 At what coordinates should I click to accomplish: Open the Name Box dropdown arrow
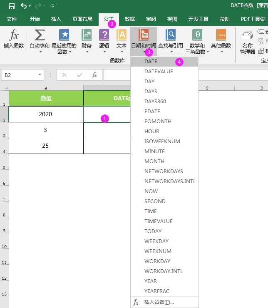(x=40, y=75)
